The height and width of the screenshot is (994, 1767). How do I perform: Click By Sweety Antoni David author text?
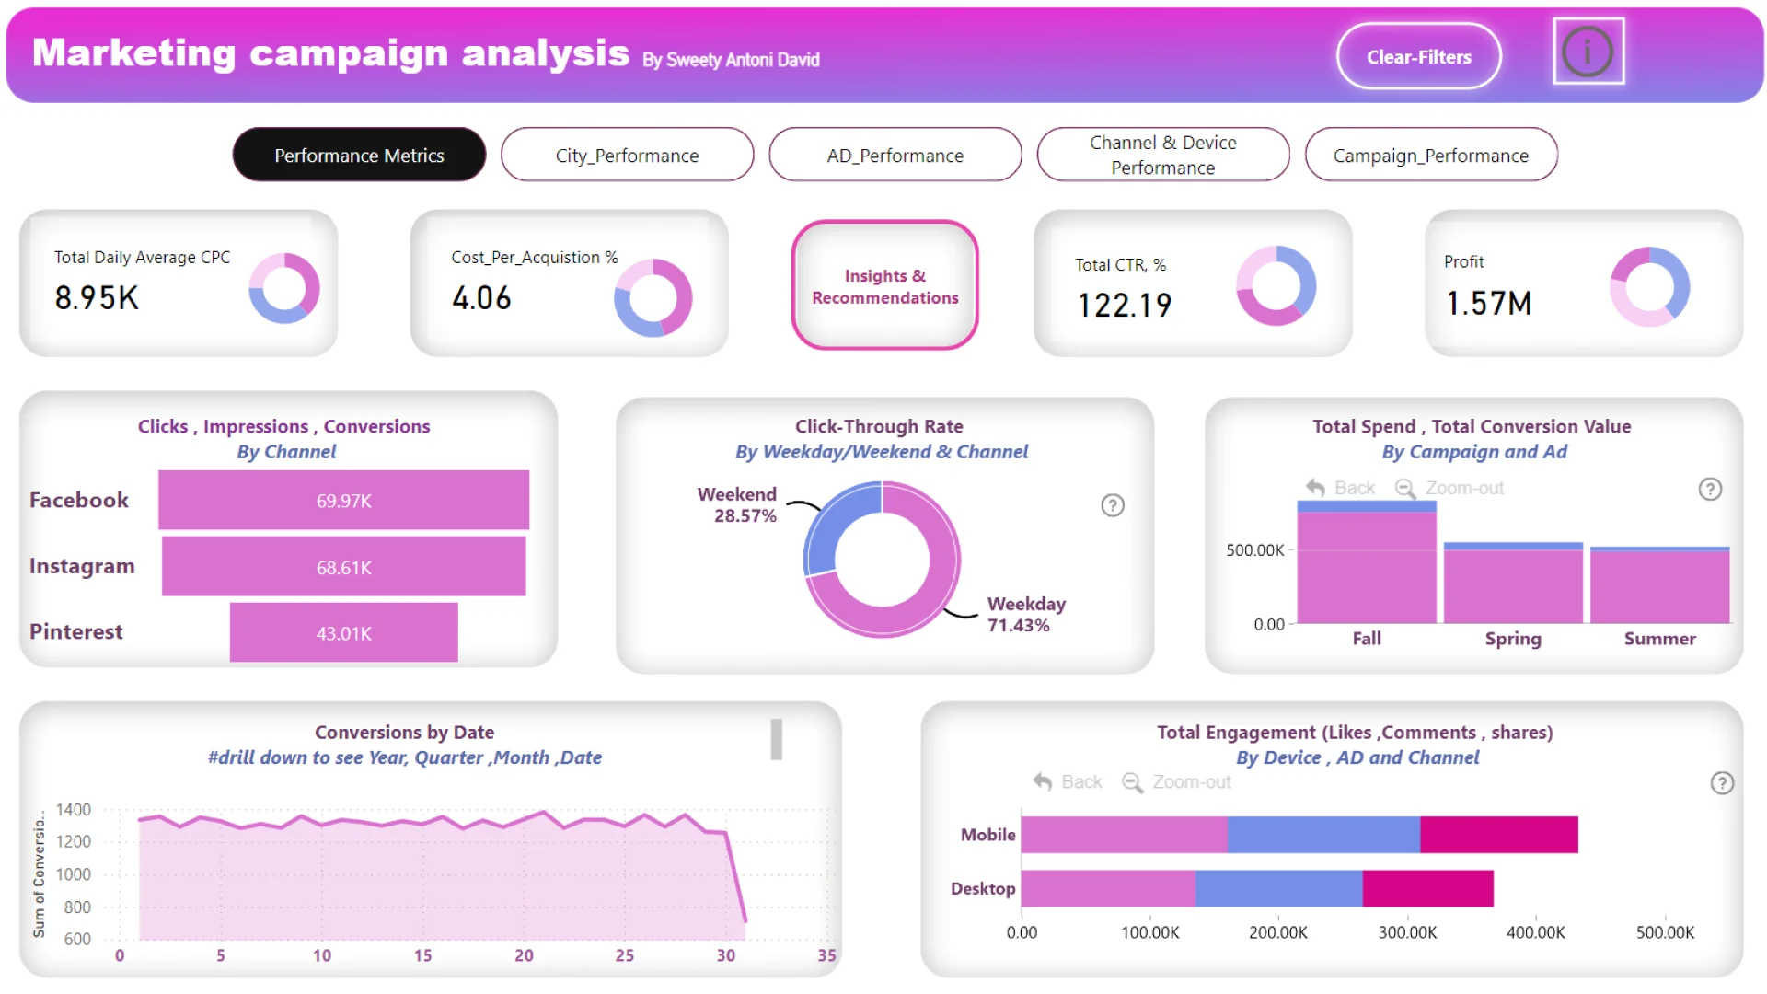pos(731,60)
